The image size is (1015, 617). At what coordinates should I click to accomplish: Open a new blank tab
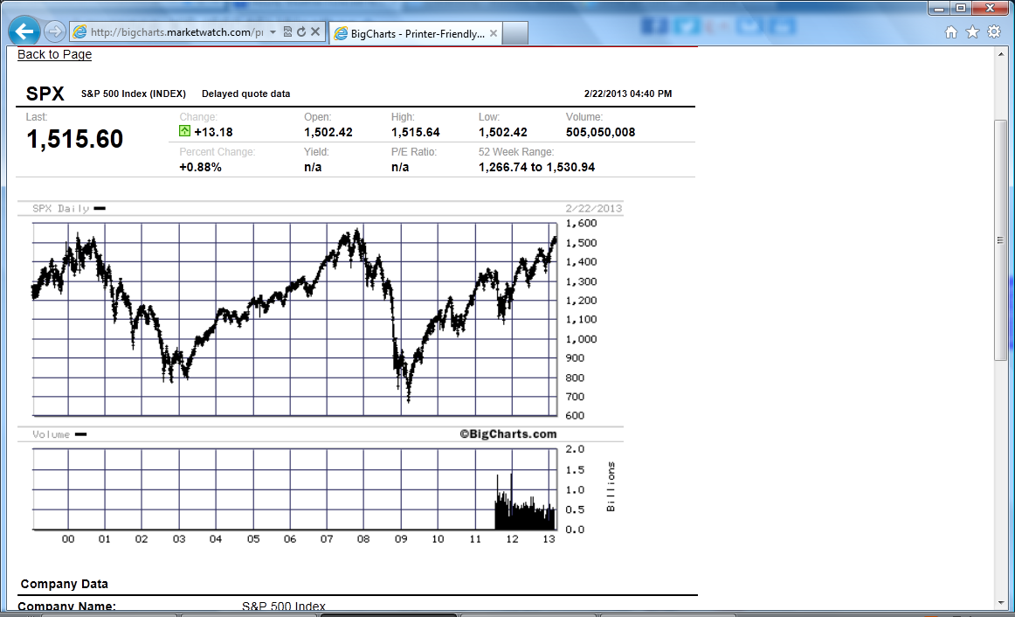[515, 34]
